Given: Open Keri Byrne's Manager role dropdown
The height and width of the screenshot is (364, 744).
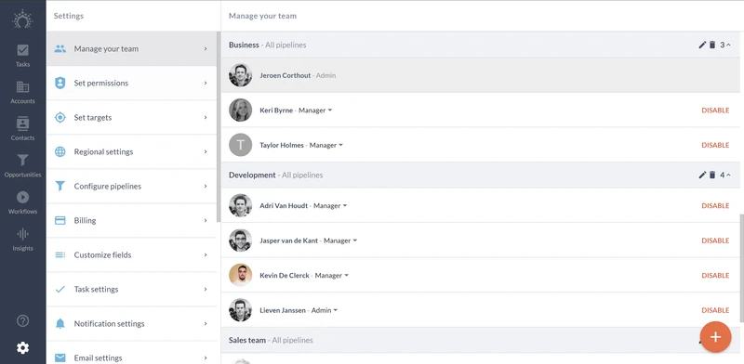Looking at the screenshot, I should tap(315, 110).
